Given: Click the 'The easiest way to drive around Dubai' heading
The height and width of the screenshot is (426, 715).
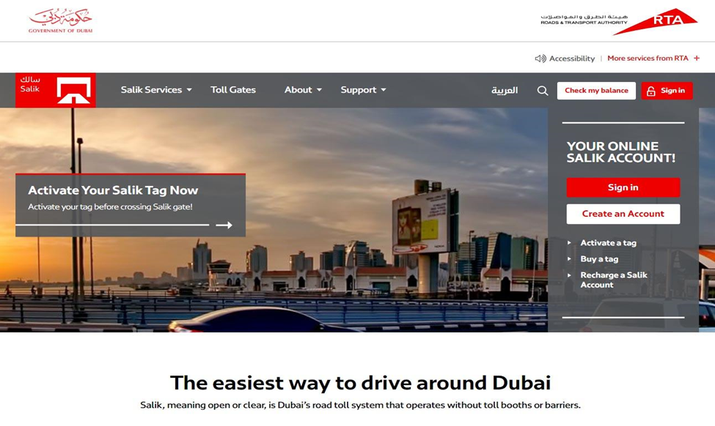Looking at the screenshot, I should [360, 383].
